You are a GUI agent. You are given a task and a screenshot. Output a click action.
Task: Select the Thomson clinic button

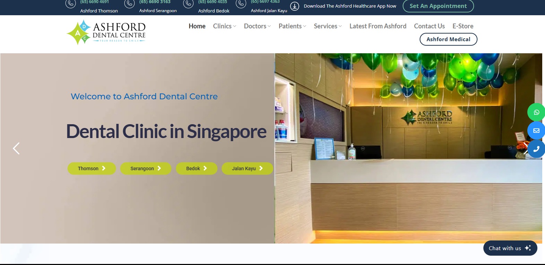[92, 168]
